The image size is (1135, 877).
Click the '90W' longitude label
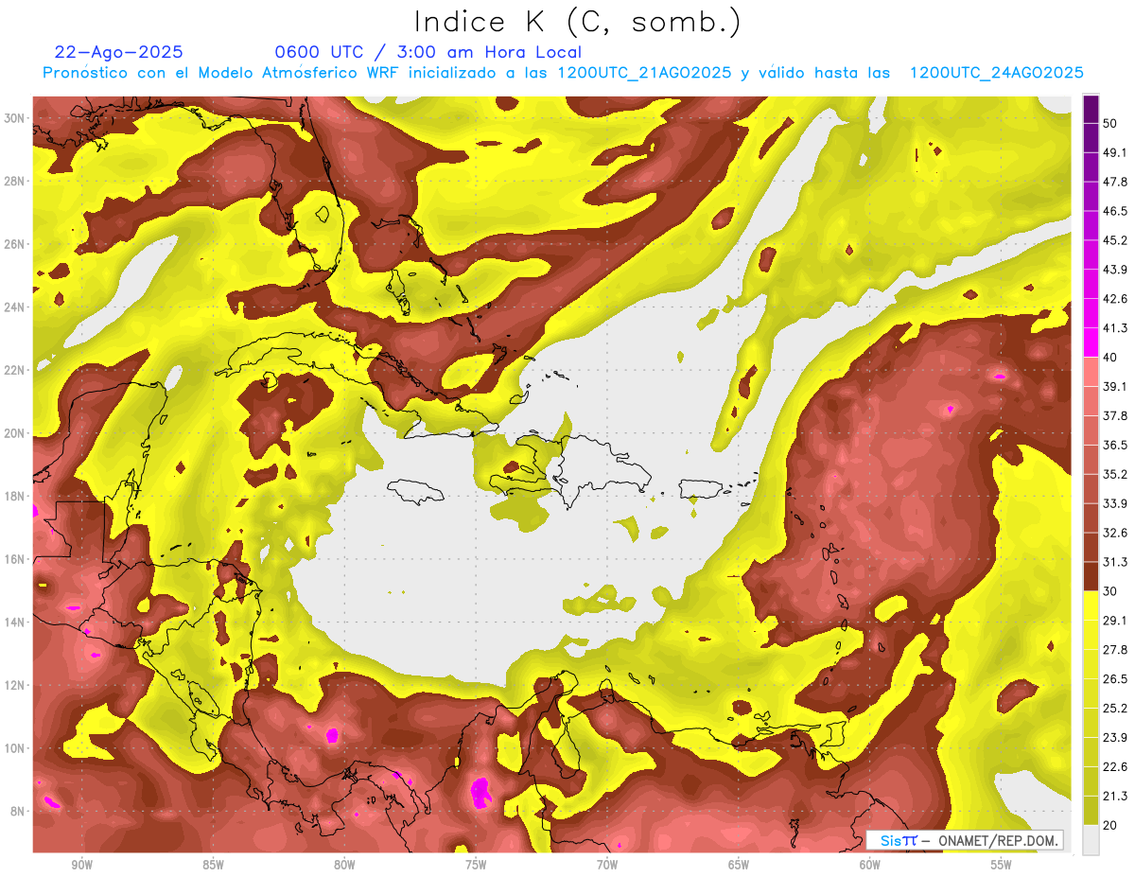(81, 865)
